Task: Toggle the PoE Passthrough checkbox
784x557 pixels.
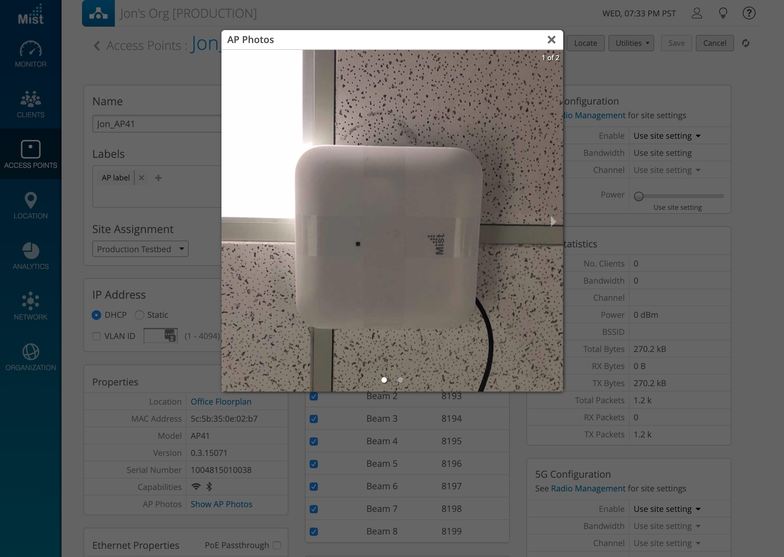Action: coord(277,545)
